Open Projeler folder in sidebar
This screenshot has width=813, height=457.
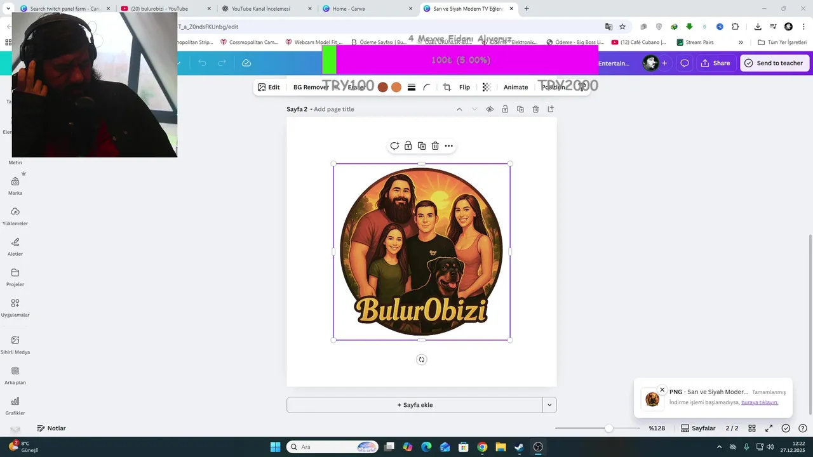[15, 277]
